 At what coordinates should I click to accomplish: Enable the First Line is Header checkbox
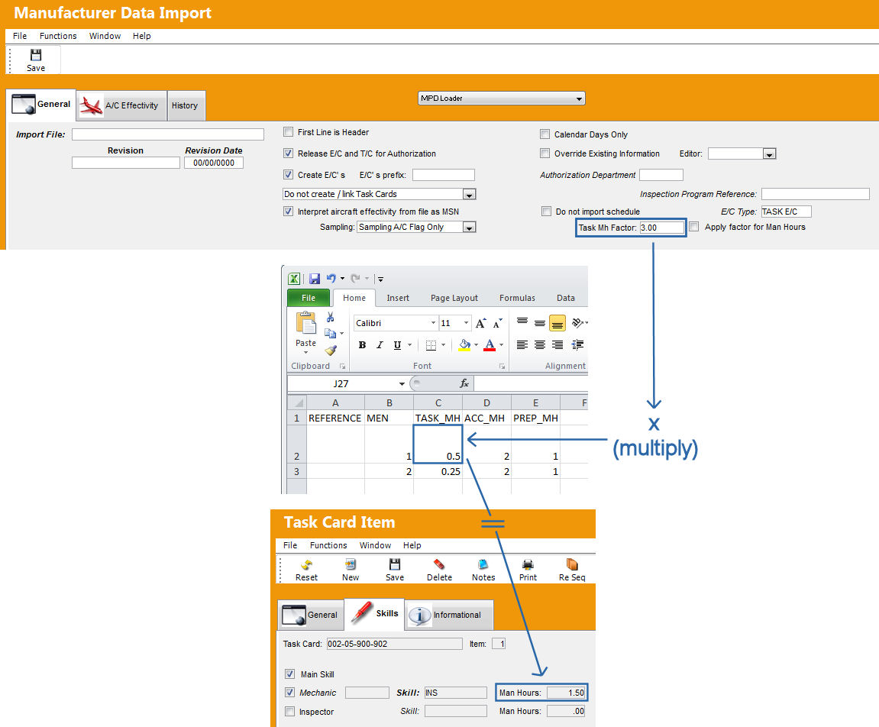click(x=288, y=132)
